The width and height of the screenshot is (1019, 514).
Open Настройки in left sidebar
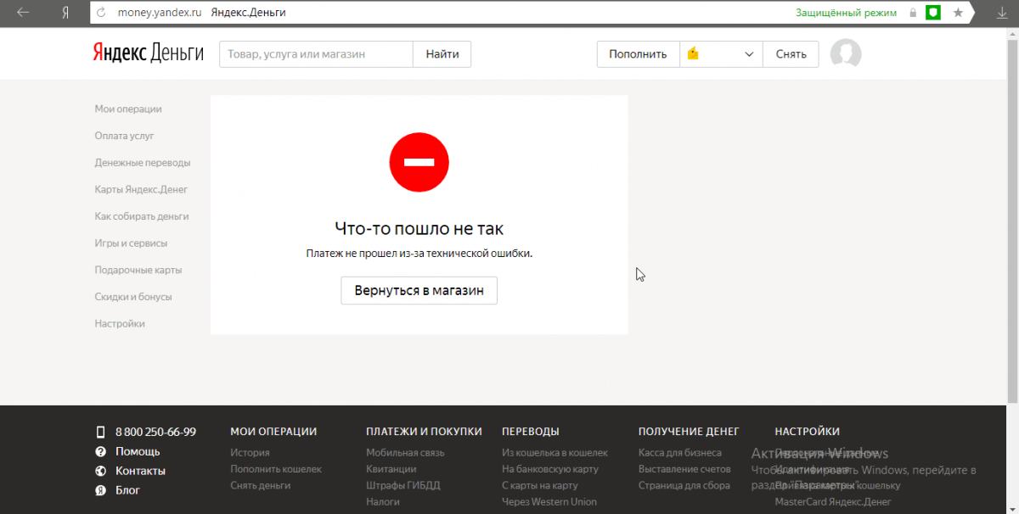120,324
